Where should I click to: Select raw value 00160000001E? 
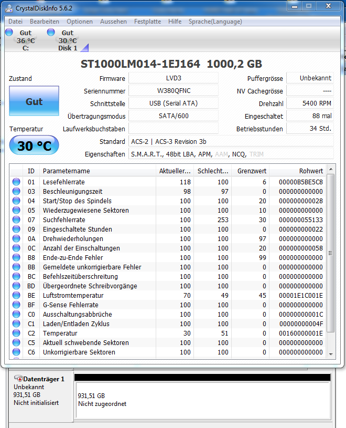(301, 333)
